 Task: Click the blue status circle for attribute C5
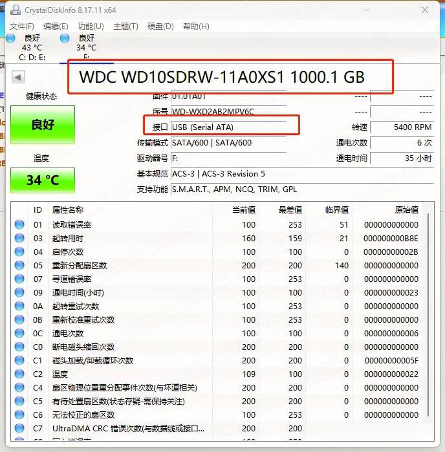tap(20, 402)
